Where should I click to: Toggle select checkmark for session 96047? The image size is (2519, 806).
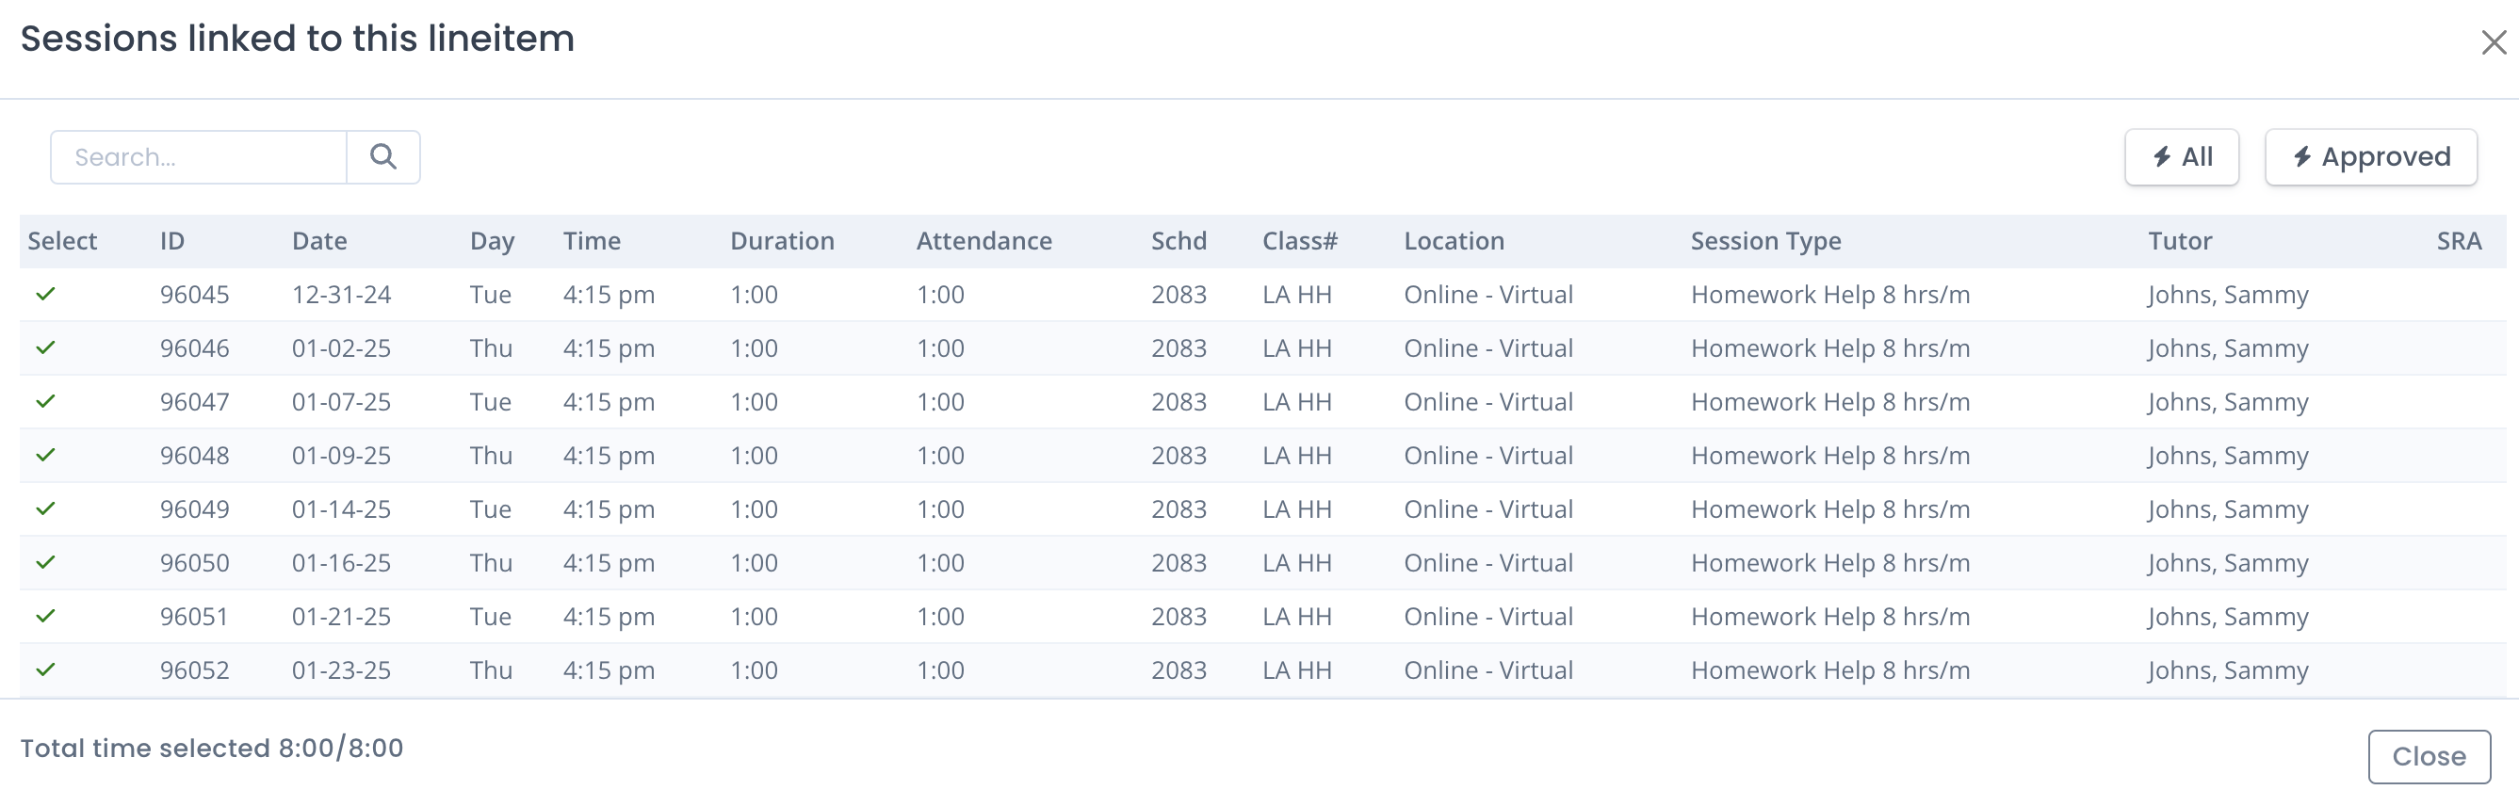click(45, 401)
